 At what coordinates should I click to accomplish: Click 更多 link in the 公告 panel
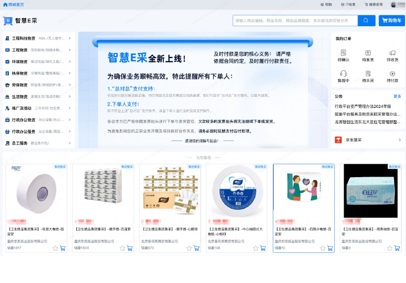397,96
